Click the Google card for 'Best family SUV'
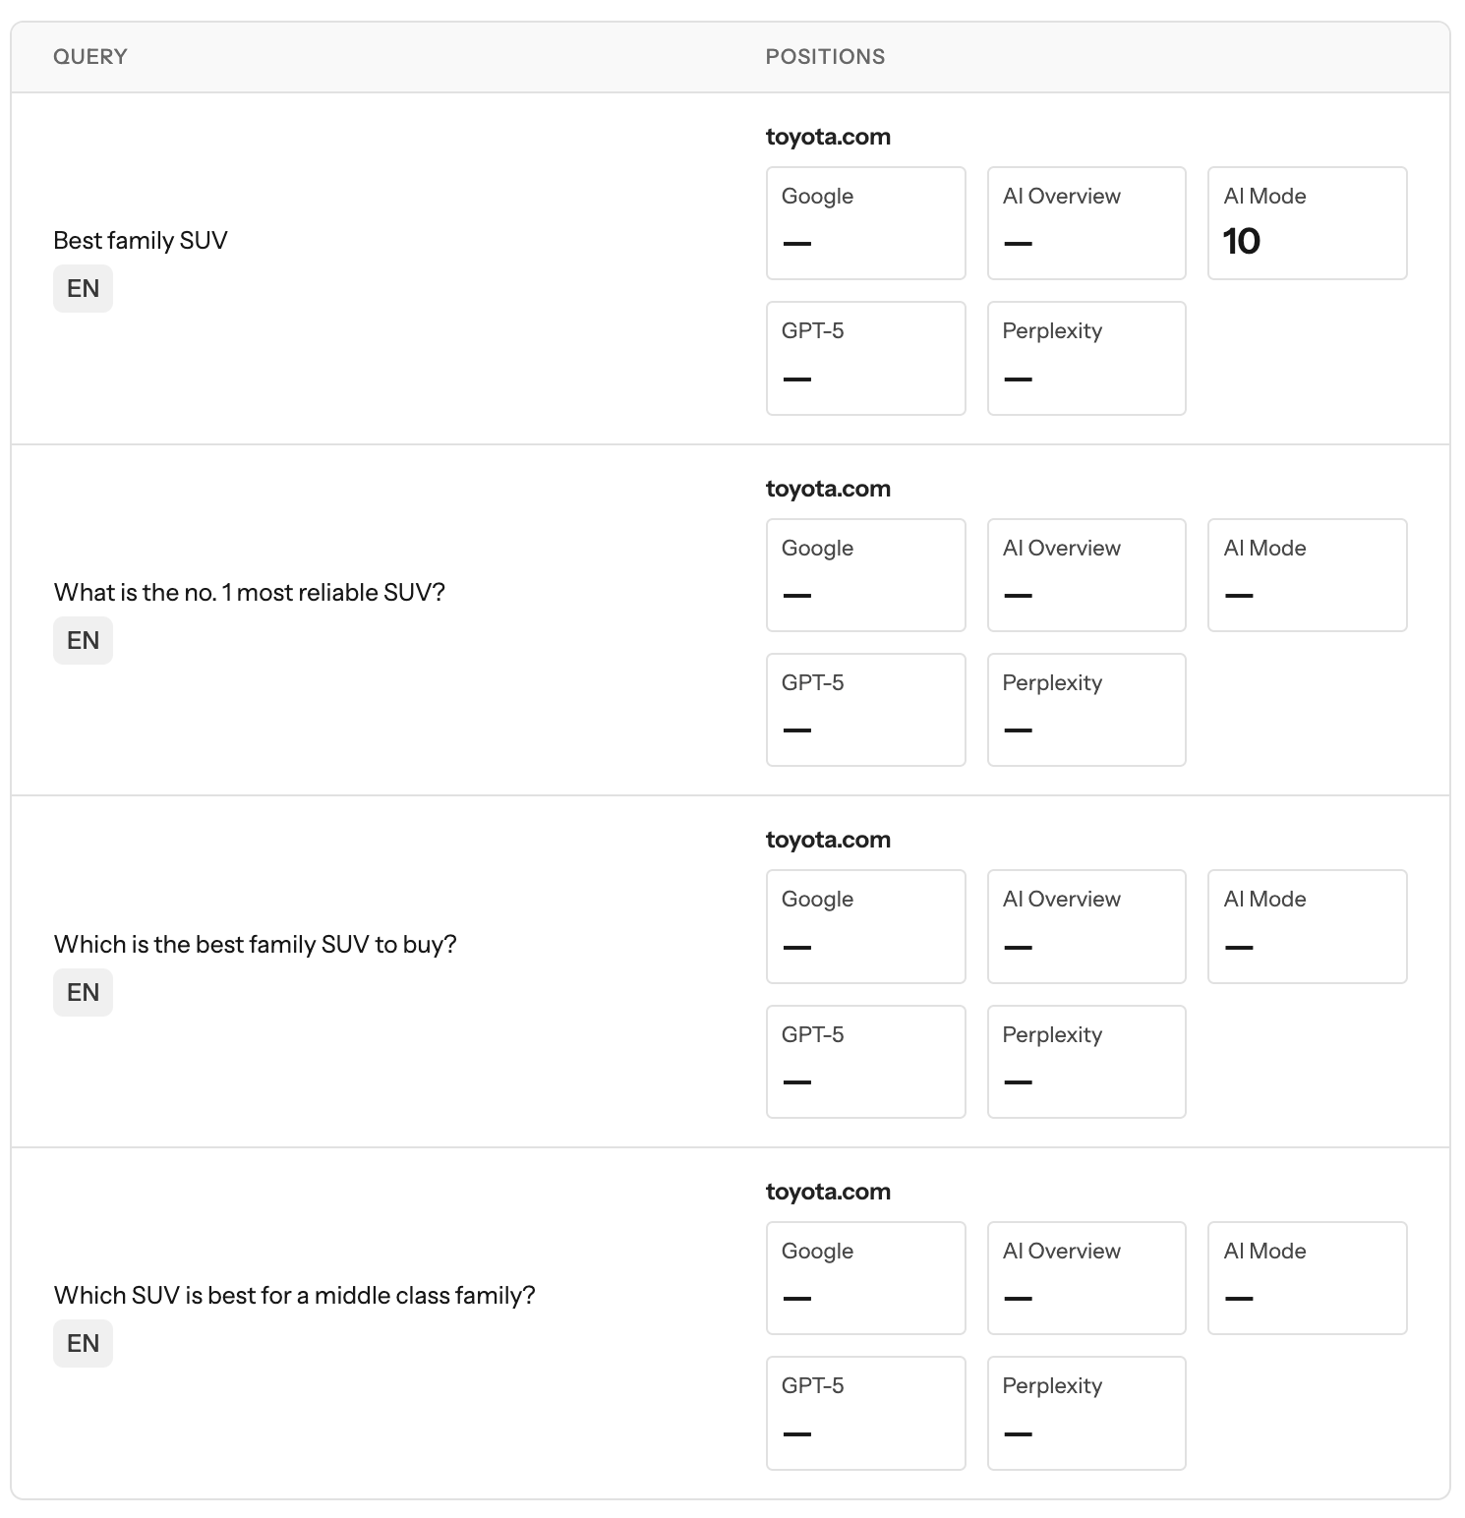The height and width of the screenshot is (1518, 1465). click(x=865, y=223)
